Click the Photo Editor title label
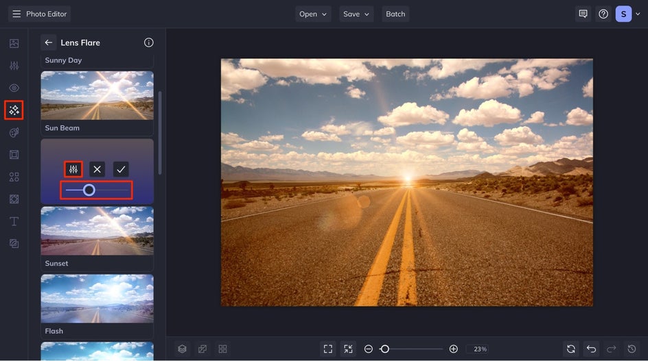 46,14
